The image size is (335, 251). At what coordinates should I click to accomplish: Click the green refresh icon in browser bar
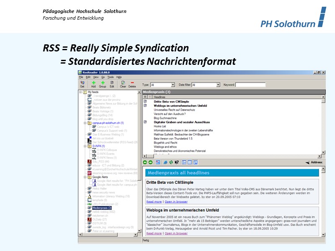click(171, 162)
